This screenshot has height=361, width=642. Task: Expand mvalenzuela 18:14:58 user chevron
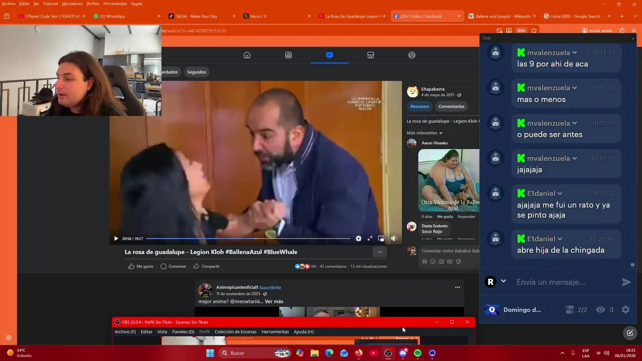coord(574,53)
